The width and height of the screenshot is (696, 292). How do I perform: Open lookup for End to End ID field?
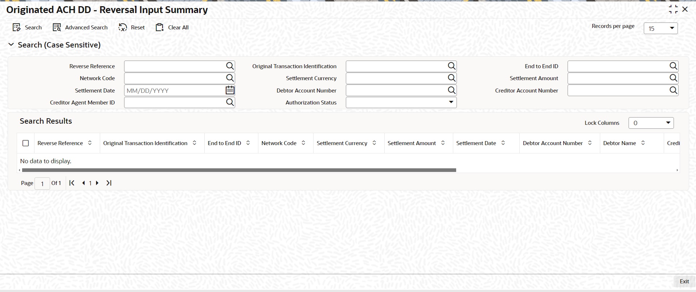(674, 66)
